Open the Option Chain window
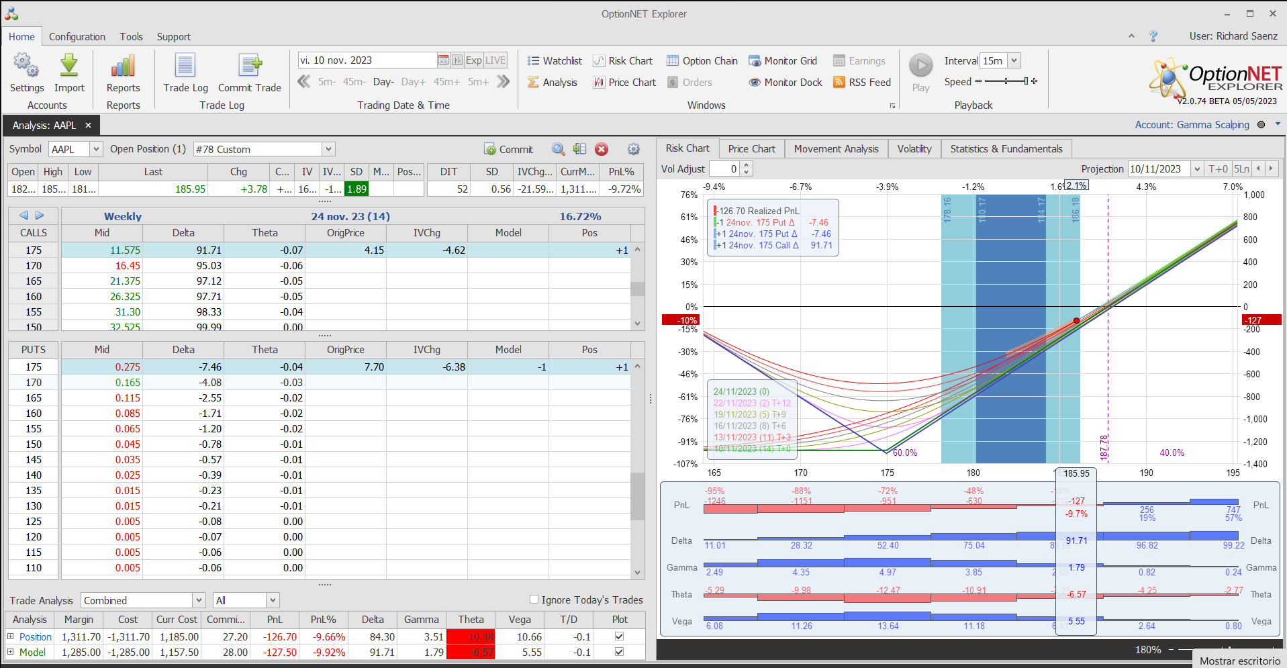The width and height of the screenshot is (1287, 668). [x=702, y=61]
